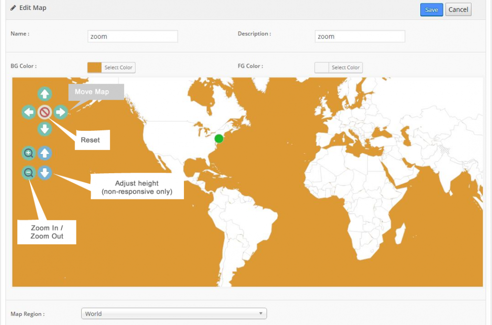492x325 pixels.
Task: Click the Move Map up arrow
Action: (44, 94)
